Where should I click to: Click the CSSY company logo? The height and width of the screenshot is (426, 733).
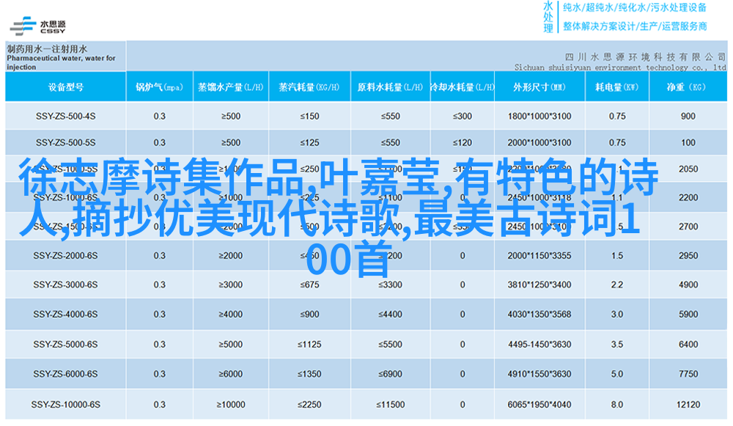point(38,26)
